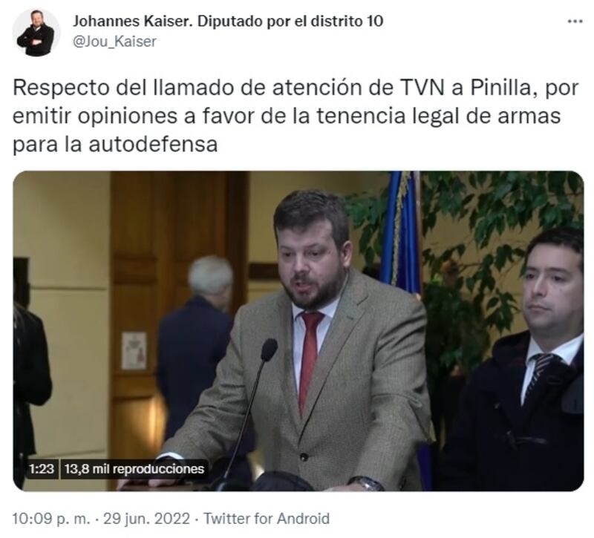Open Johannes Kaiser's profile avatar
The image size is (594, 538).
click(x=36, y=32)
